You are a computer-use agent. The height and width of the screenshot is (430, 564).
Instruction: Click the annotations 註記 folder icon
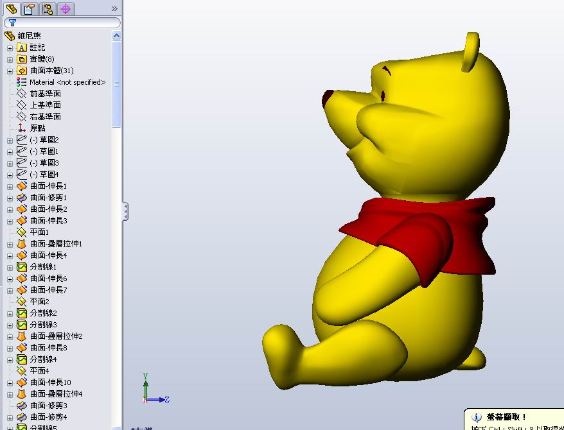[22, 47]
